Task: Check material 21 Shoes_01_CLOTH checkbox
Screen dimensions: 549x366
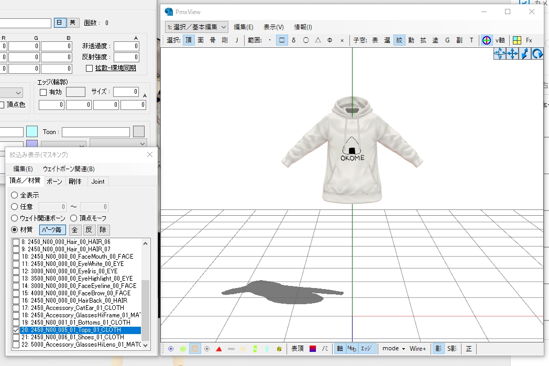Action: pos(16,337)
